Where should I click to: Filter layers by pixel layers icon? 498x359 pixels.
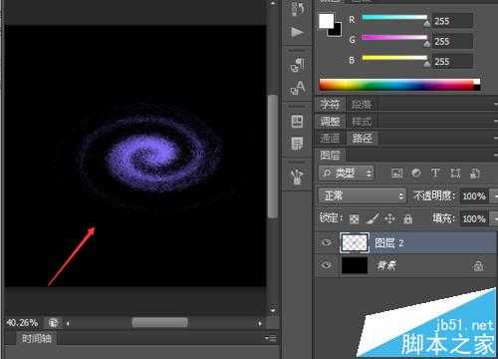coord(396,173)
